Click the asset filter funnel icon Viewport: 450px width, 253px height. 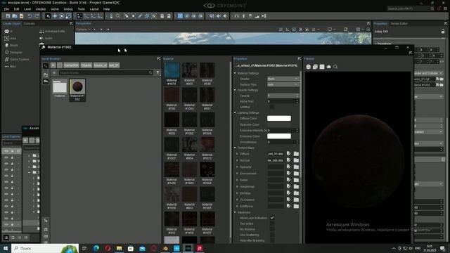157,73
